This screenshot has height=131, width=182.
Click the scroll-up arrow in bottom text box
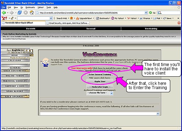click(158, 114)
